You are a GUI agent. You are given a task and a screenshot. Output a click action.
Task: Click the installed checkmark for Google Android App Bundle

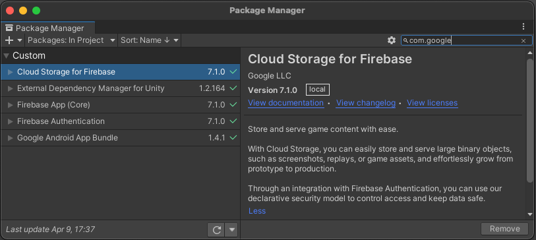[233, 137]
